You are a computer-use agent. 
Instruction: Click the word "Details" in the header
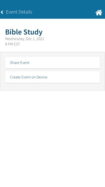point(25,12)
